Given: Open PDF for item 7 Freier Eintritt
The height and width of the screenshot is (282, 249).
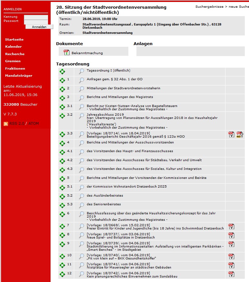Looking at the screenshot, I should click(231, 227).
